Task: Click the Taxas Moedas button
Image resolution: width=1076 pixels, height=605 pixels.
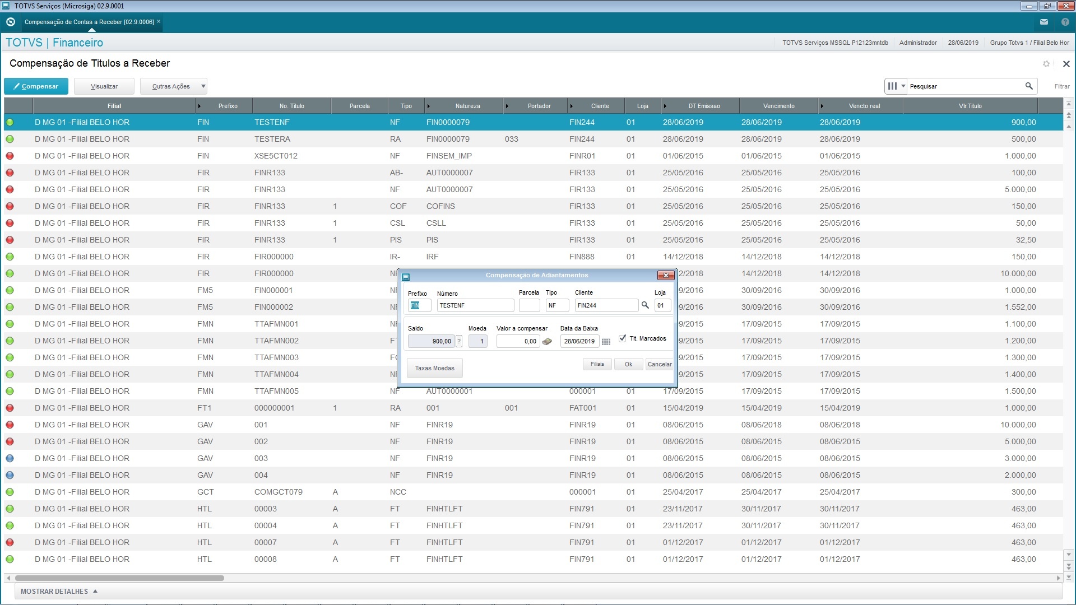Action: pyautogui.click(x=434, y=368)
